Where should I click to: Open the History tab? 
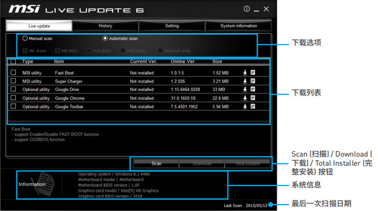click(105, 26)
